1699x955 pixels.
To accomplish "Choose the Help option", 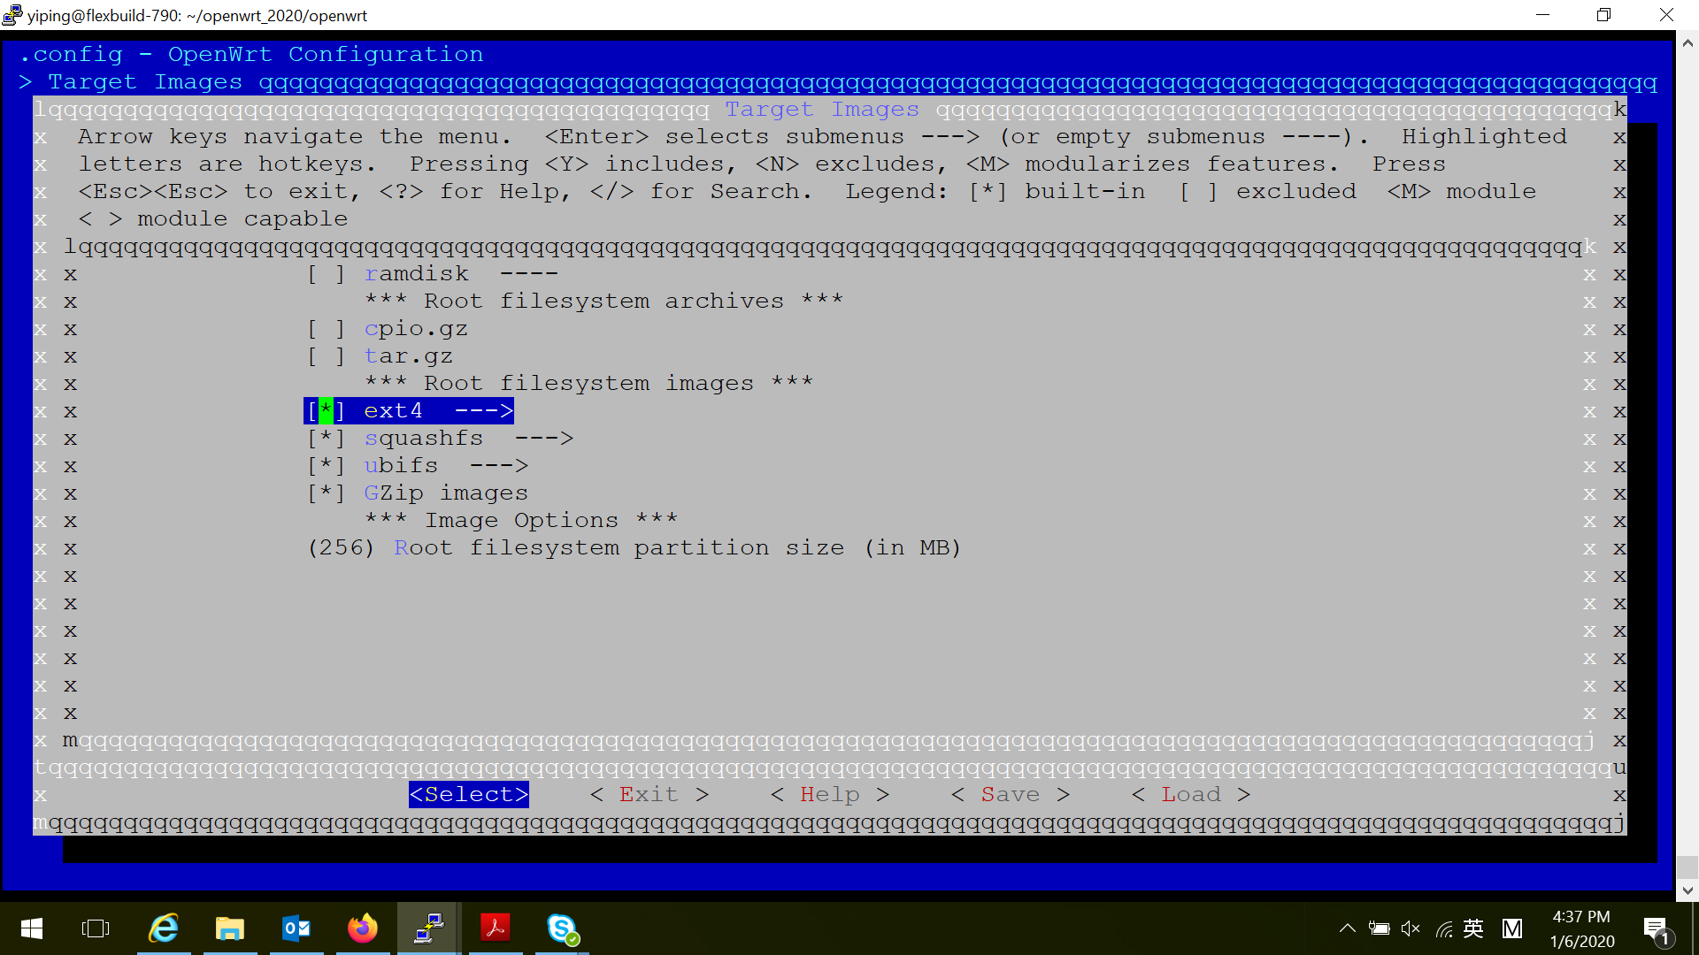I will 830,795.
